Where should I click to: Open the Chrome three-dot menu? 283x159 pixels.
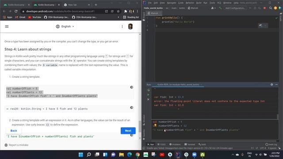coord(138,11)
